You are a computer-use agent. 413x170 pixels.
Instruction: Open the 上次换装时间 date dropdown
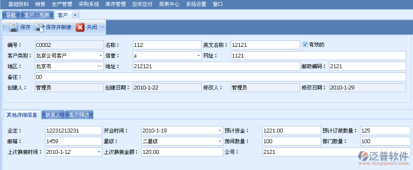tap(99, 152)
